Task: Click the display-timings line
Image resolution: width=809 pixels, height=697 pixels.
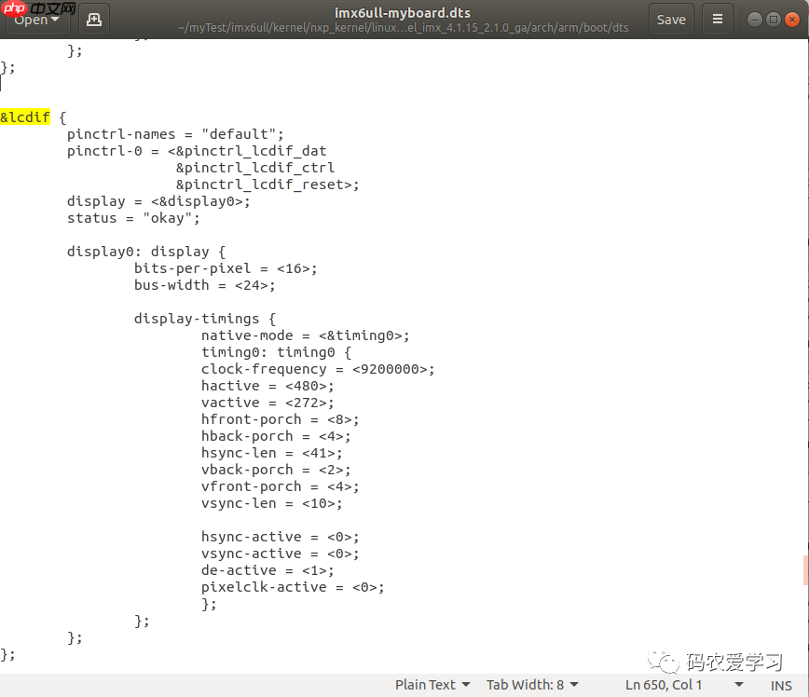Action: [x=205, y=319]
